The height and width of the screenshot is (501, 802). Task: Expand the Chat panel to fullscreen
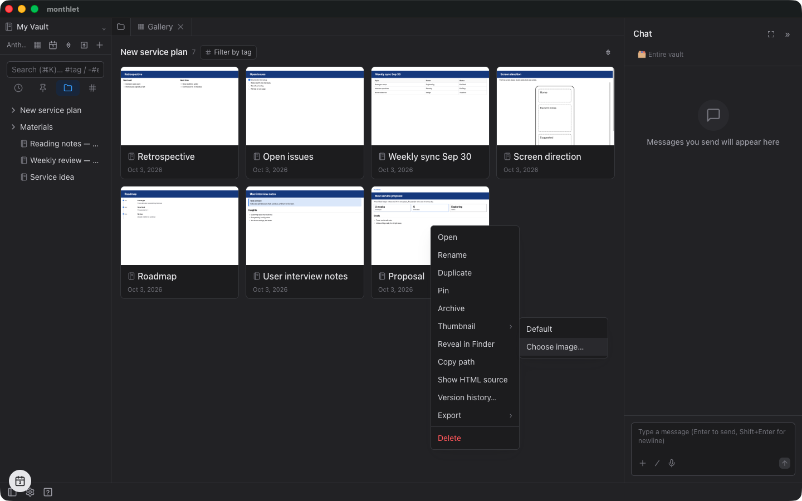tap(771, 35)
